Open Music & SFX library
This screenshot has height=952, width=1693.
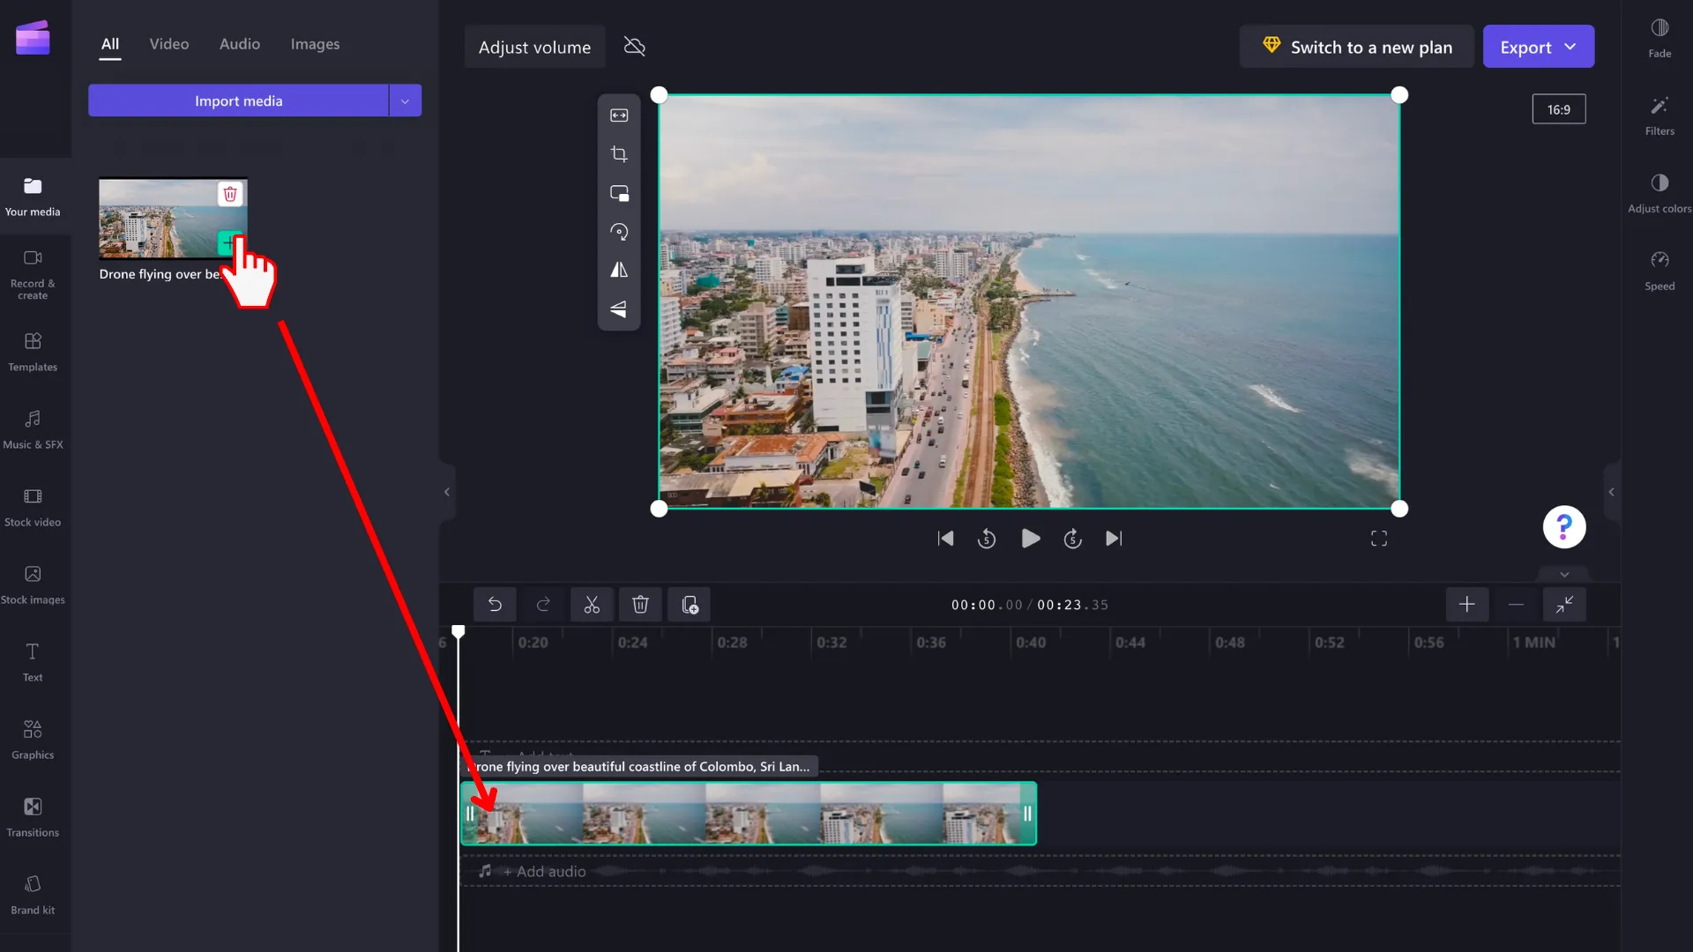[x=33, y=429]
